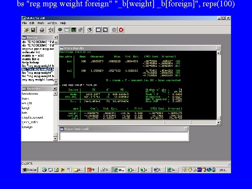Viewport: 252px width, 189px height.
Task: Select variable turn in Variables panel
Action: [x=24, y=113]
